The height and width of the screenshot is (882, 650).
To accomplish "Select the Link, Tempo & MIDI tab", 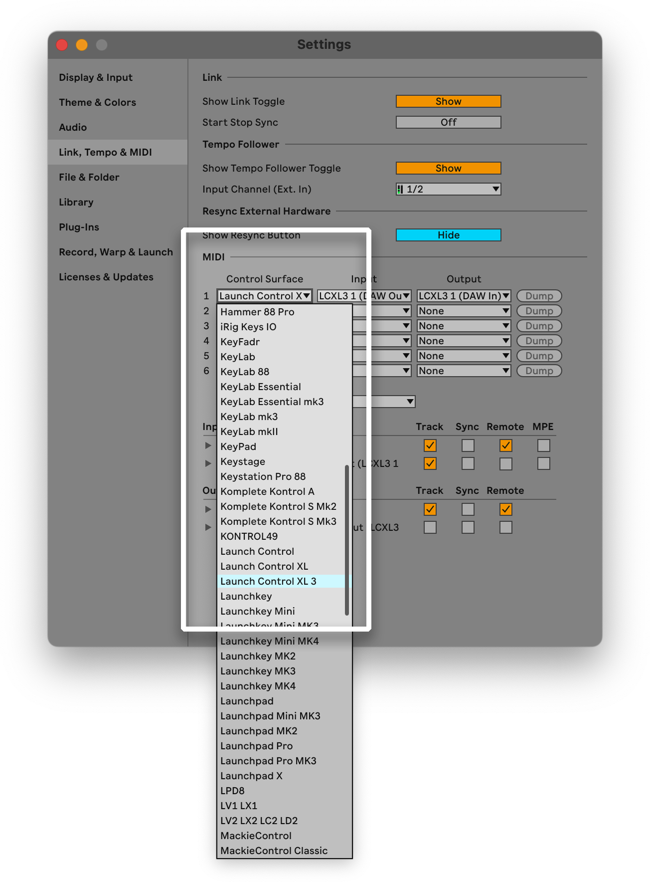I will click(x=118, y=152).
